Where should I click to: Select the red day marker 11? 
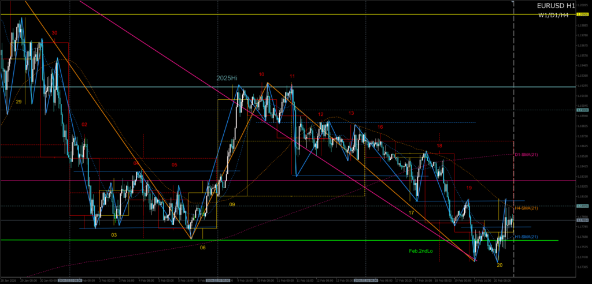[x=293, y=76]
